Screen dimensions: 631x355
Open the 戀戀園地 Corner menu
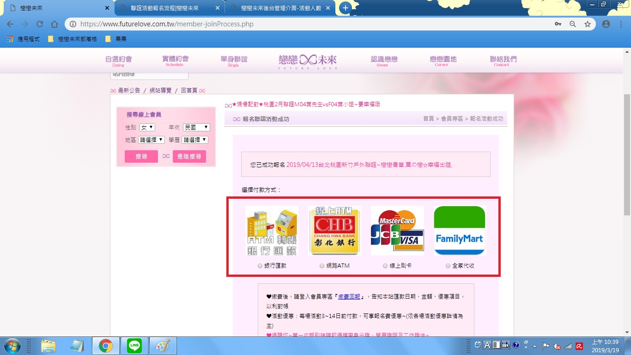click(443, 61)
